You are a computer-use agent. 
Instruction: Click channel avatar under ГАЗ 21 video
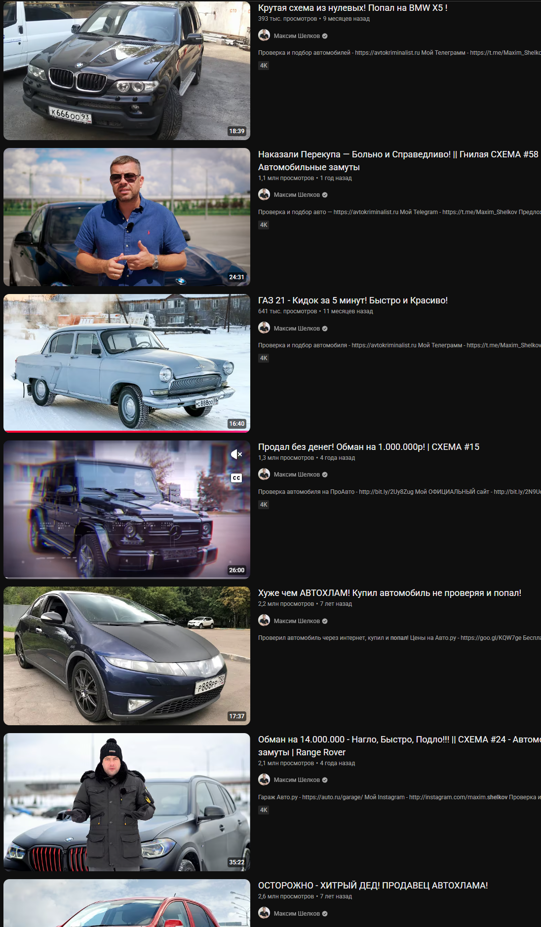click(264, 328)
